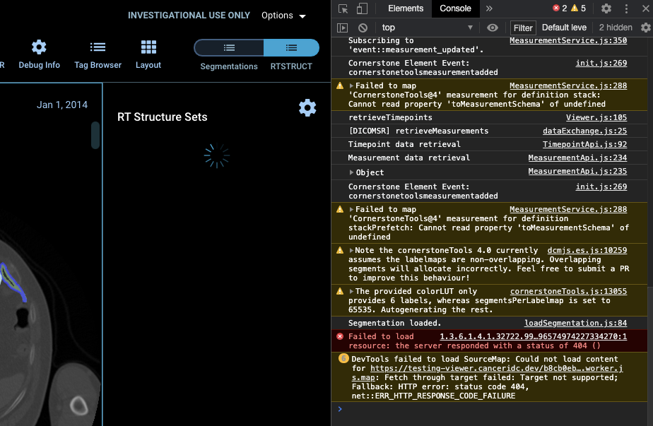Screen dimensions: 653x426
Task: Open the Layout grid icon
Action: coord(148,47)
